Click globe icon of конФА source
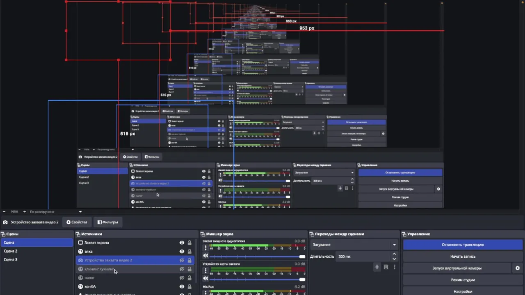 coord(80,286)
